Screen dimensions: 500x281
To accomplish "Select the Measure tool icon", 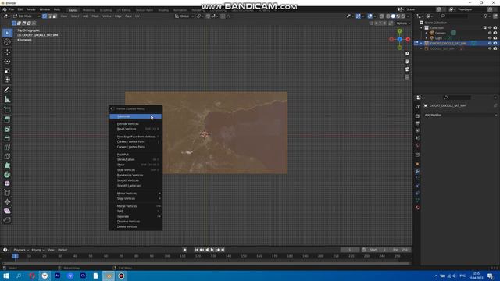I will click(x=7, y=99).
